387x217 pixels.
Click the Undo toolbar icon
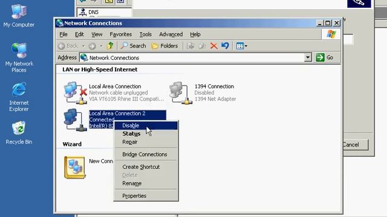coord(225,46)
